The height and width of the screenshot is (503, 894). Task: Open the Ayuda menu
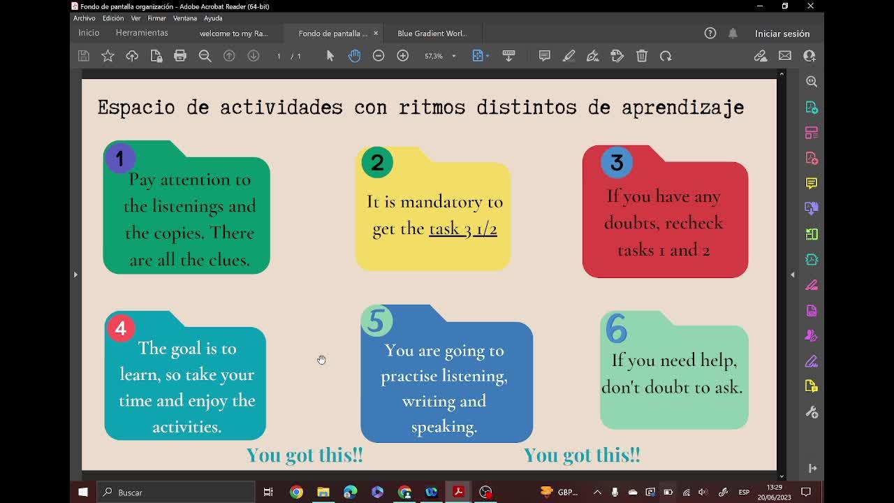pyautogui.click(x=213, y=18)
